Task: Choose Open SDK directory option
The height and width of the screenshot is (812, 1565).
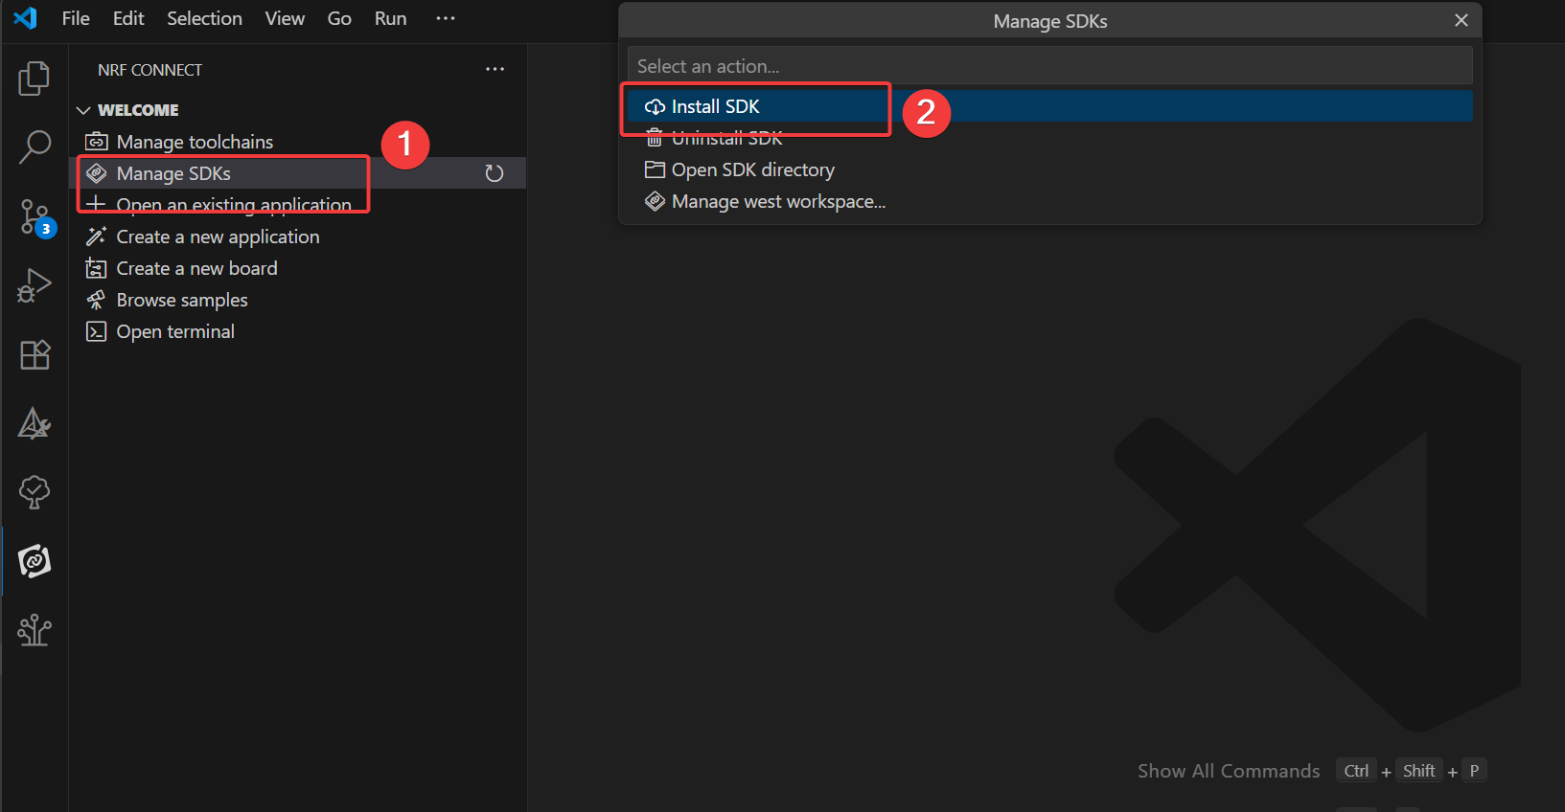Action: pos(1050,169)
